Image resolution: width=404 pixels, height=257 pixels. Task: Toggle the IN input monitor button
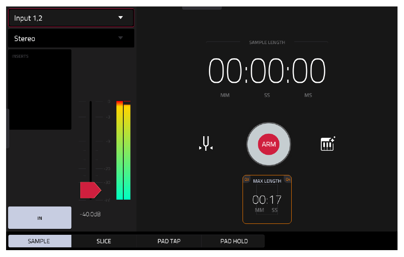40,218
